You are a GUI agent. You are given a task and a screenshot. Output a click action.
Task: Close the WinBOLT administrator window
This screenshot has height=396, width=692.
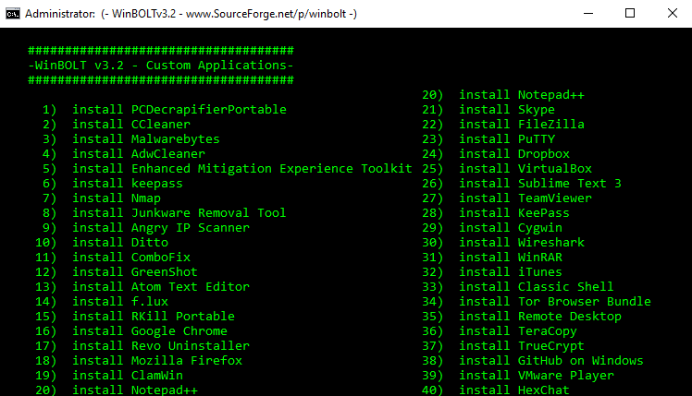click(671, 14)
